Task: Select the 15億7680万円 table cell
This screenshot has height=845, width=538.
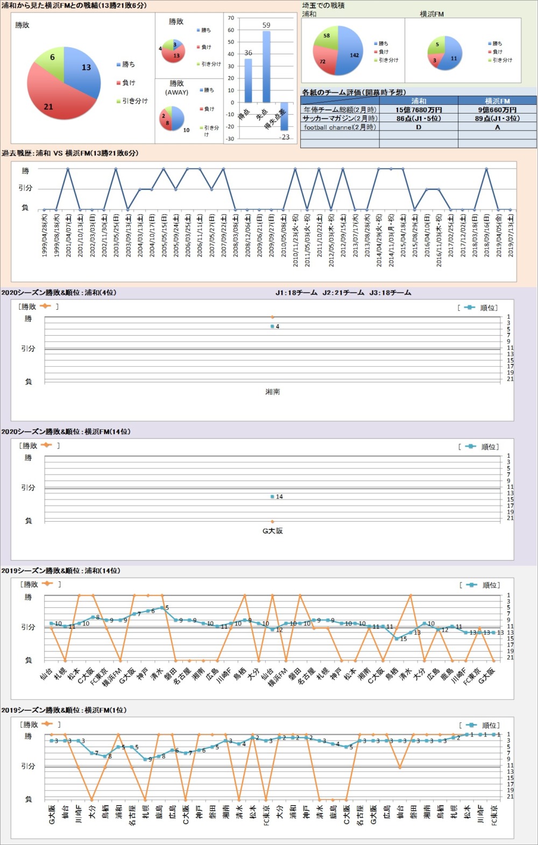Action: coord(419,110)
